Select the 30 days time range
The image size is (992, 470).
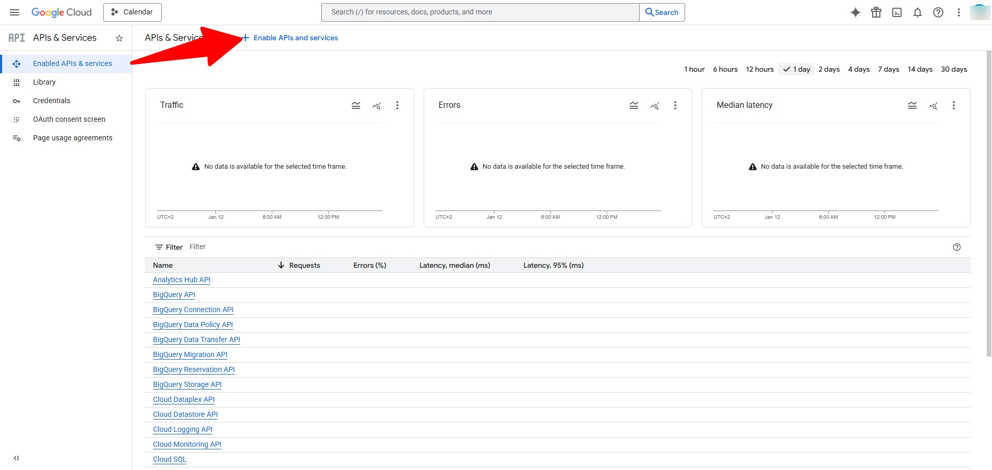coord(954,69)
